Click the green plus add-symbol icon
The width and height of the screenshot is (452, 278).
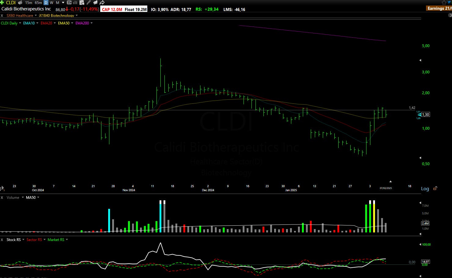(2, 2)
